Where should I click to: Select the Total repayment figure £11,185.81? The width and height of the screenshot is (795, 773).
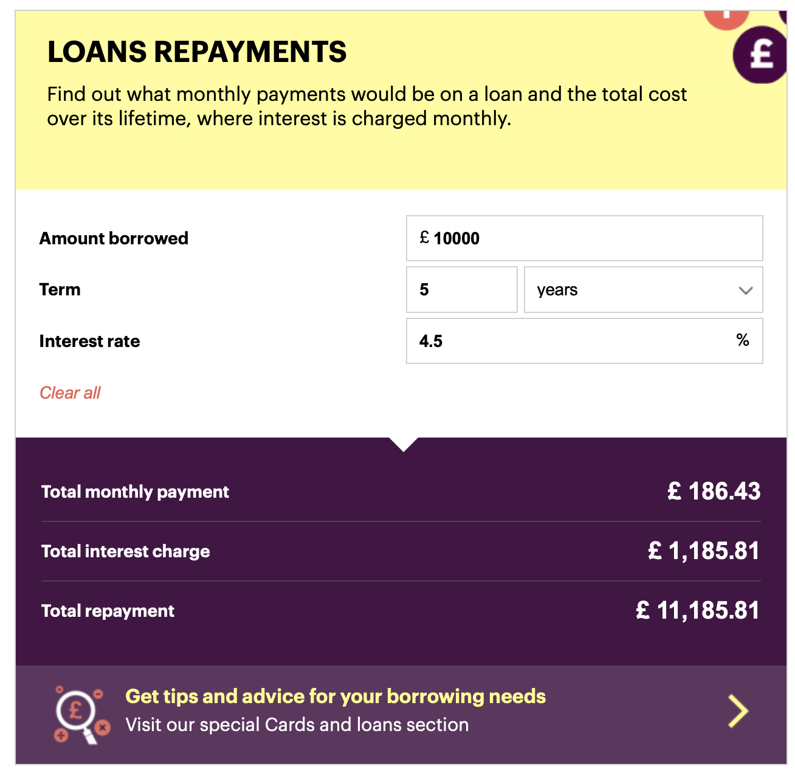697,610
